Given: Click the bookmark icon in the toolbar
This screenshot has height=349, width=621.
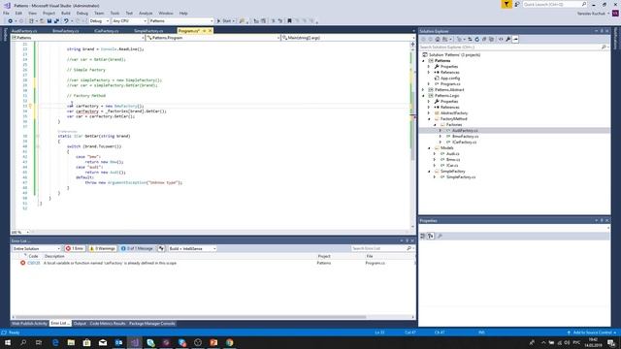Looking at the screenshot, I should (289, 21).
